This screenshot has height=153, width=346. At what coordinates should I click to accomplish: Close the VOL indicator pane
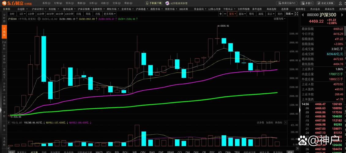click(x=285, y=122)
